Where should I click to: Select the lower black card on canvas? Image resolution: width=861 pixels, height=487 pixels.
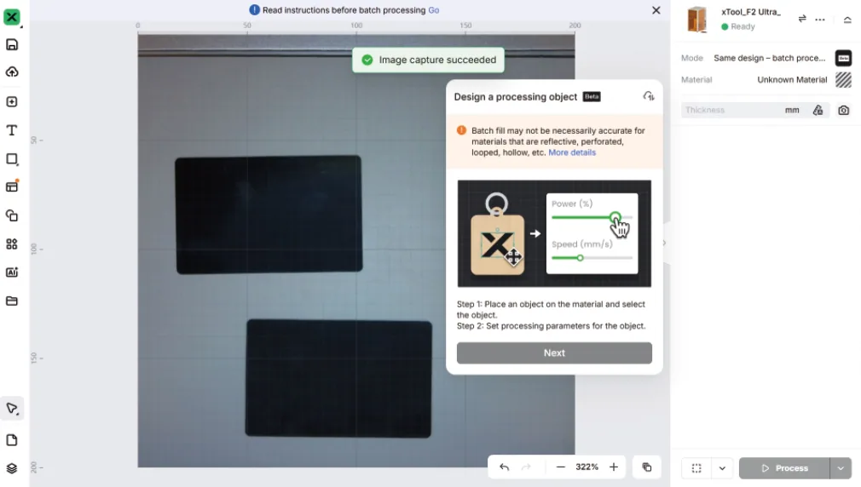[338, 378]
